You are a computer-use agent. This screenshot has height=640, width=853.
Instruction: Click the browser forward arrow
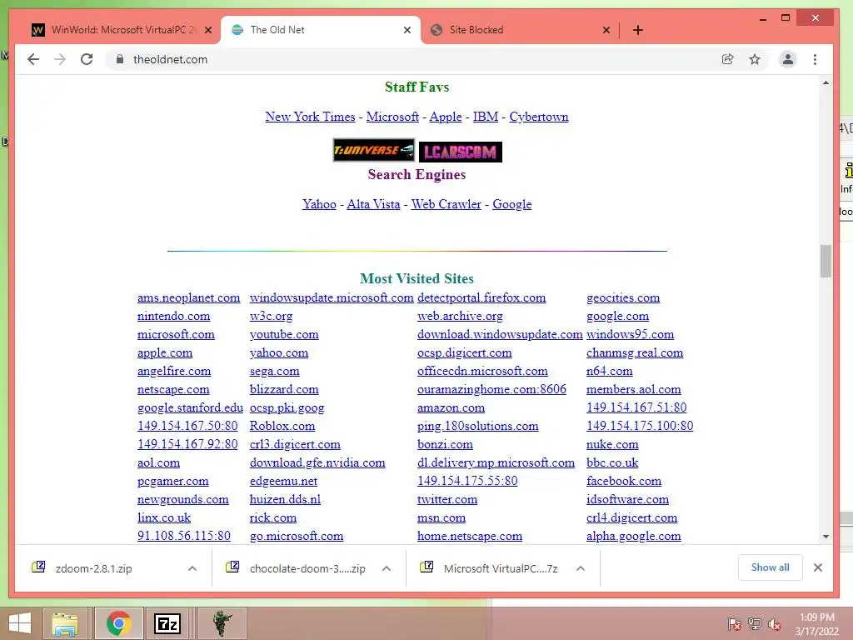60,59
